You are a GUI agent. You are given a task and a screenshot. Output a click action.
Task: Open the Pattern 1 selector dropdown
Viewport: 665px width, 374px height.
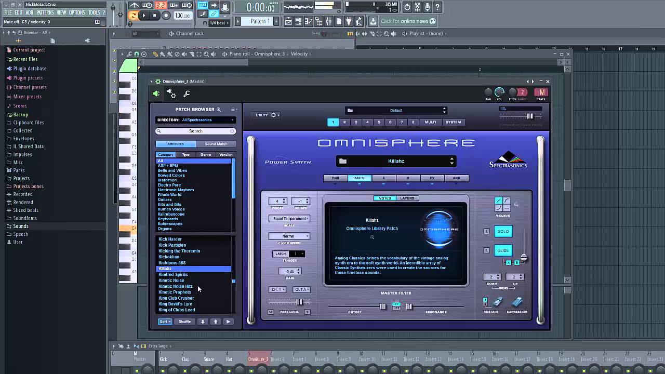click(x=260, y=21)
